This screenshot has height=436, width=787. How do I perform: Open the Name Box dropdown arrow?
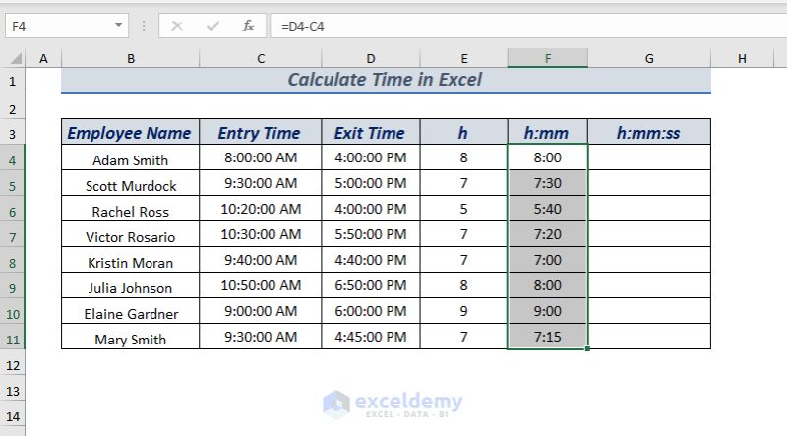pos(118,25)
